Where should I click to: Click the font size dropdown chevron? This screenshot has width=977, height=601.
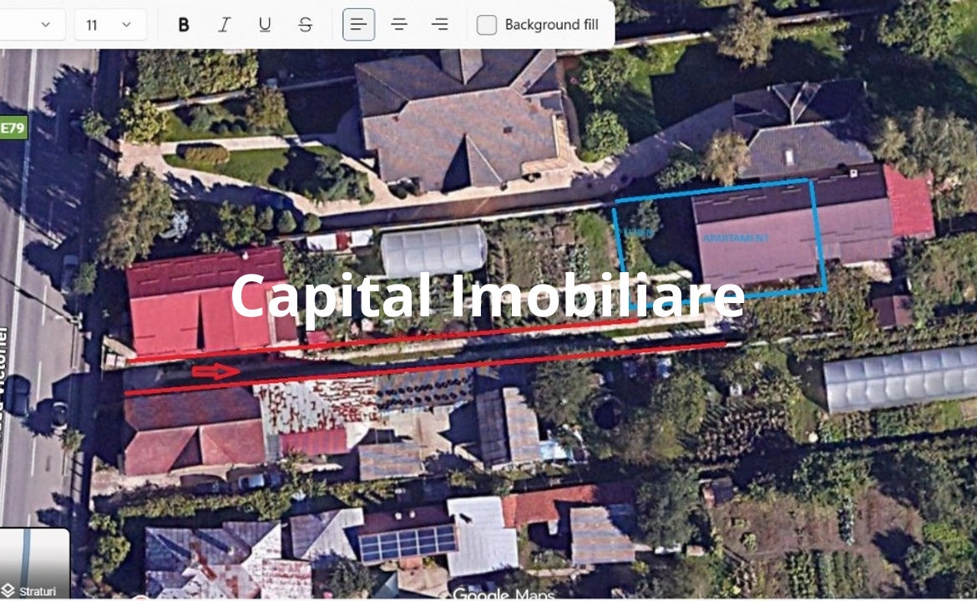(x=127, y=25)
